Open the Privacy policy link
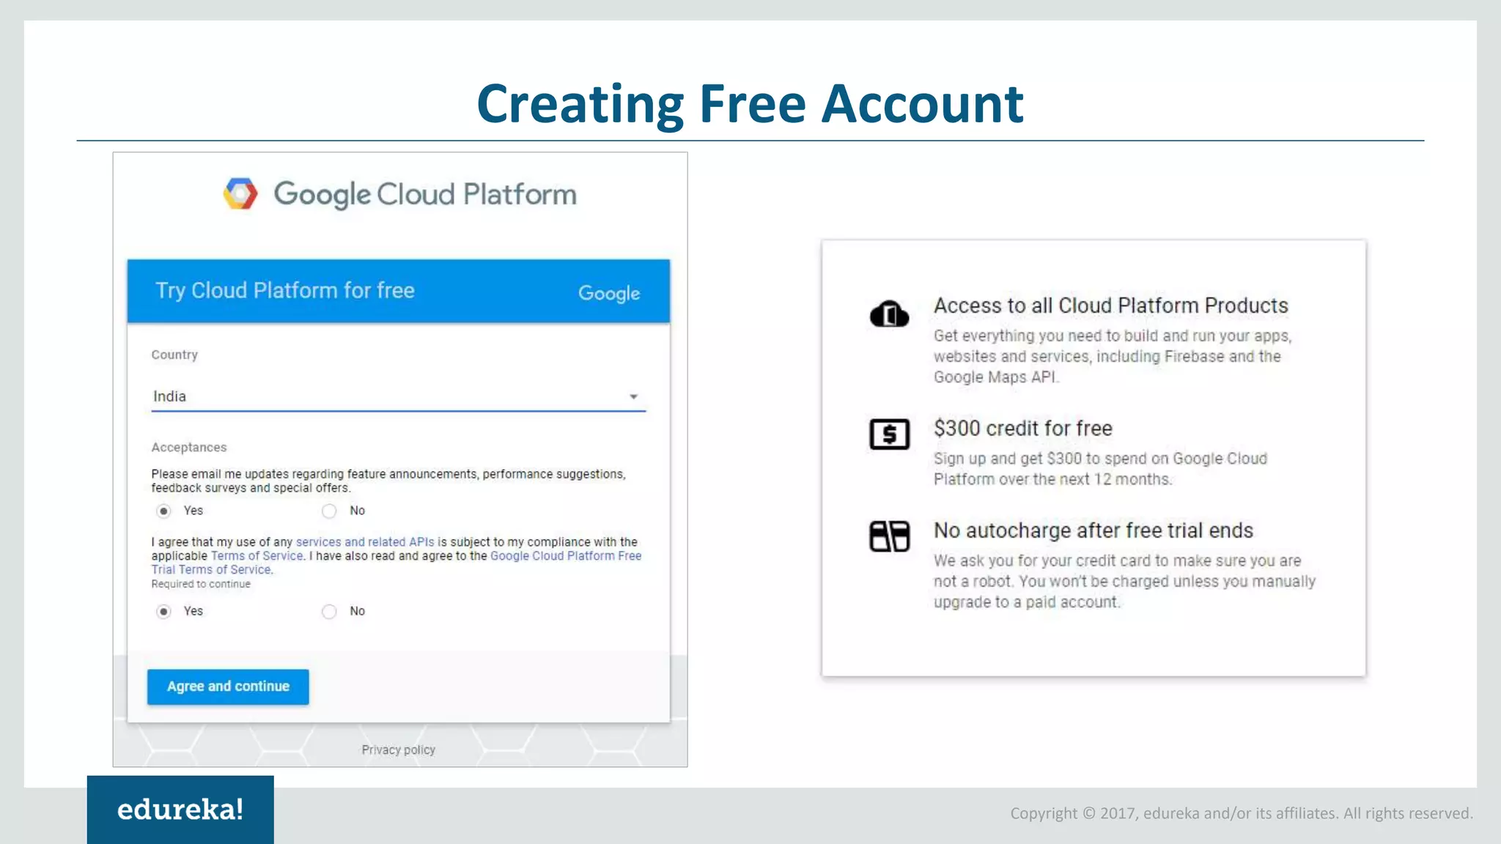Image resolution: width=1501 pixels, height=844 pixels. pos(398,749)
